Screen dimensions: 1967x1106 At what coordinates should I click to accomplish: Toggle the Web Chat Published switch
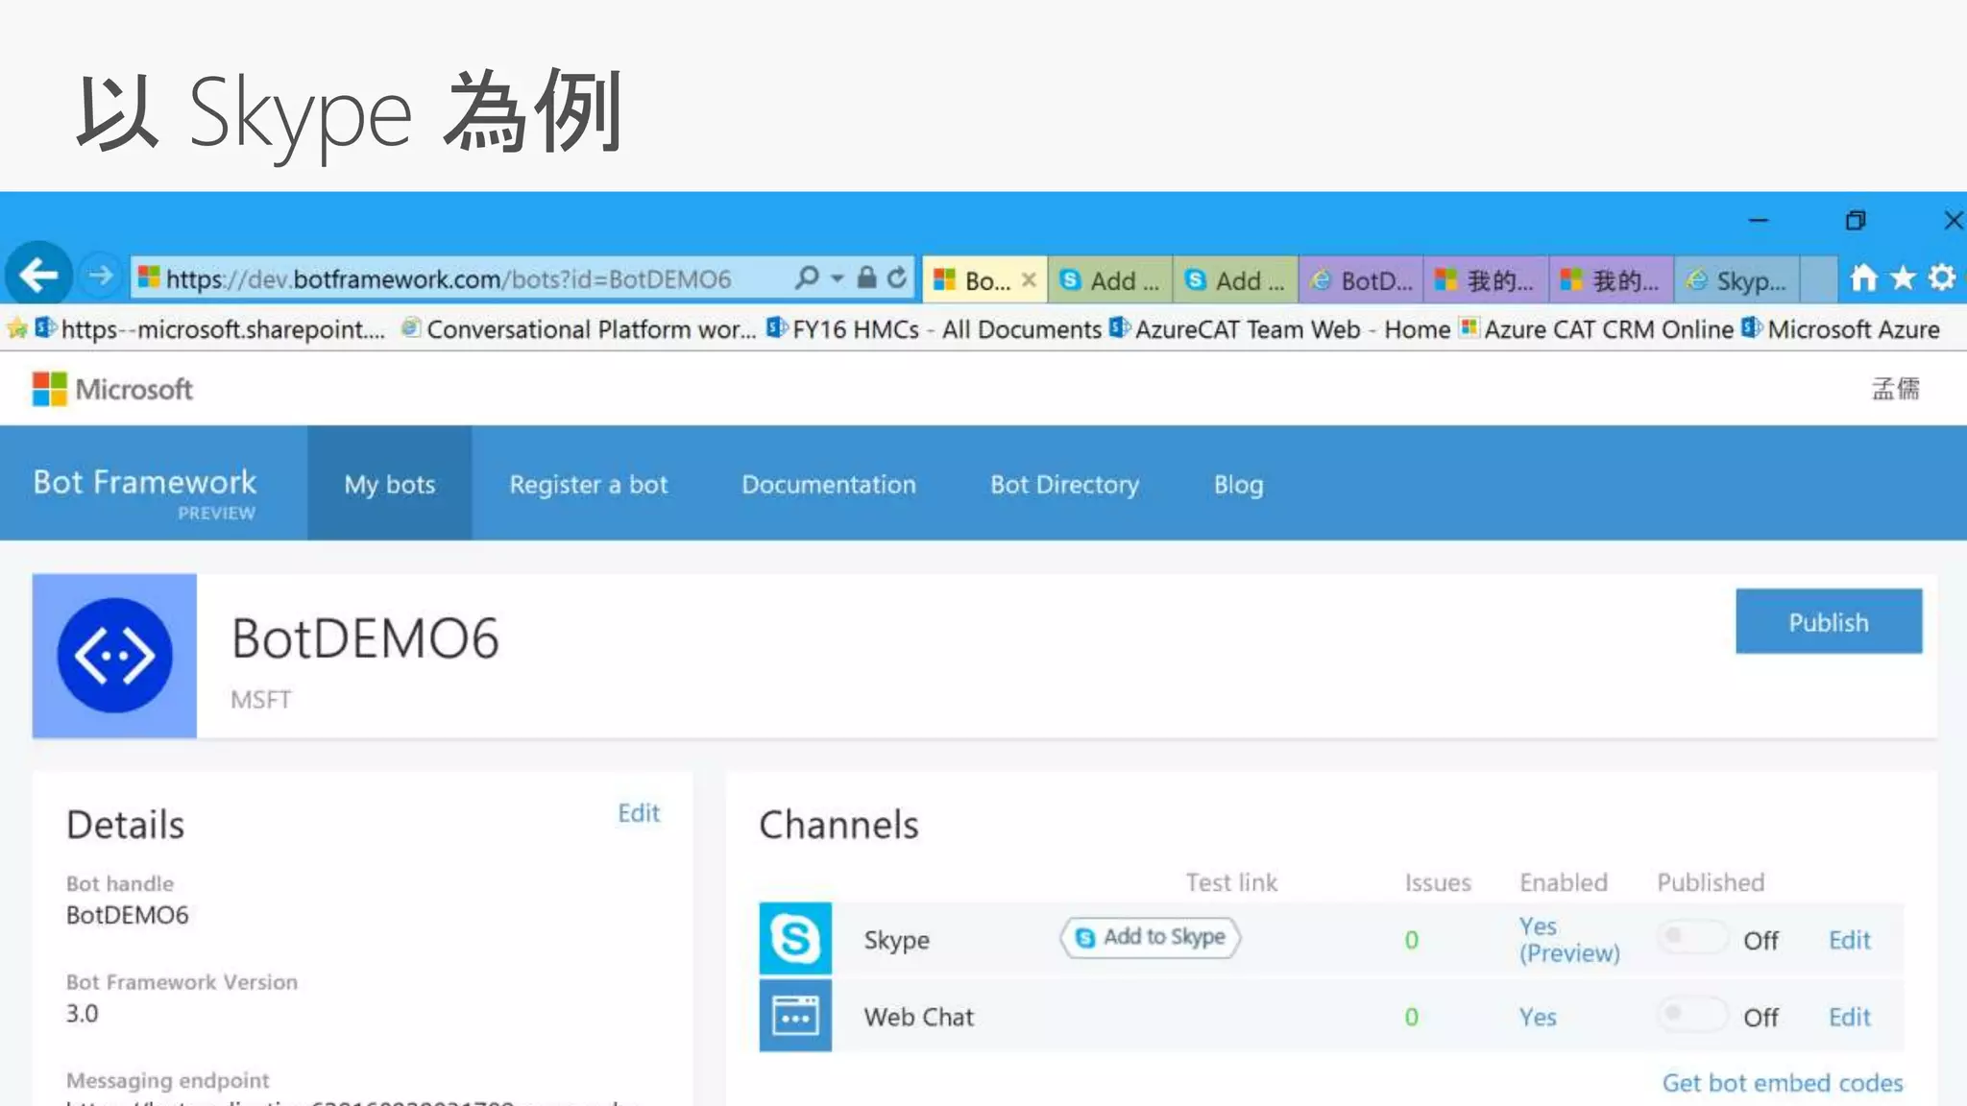[1692, 1014]
